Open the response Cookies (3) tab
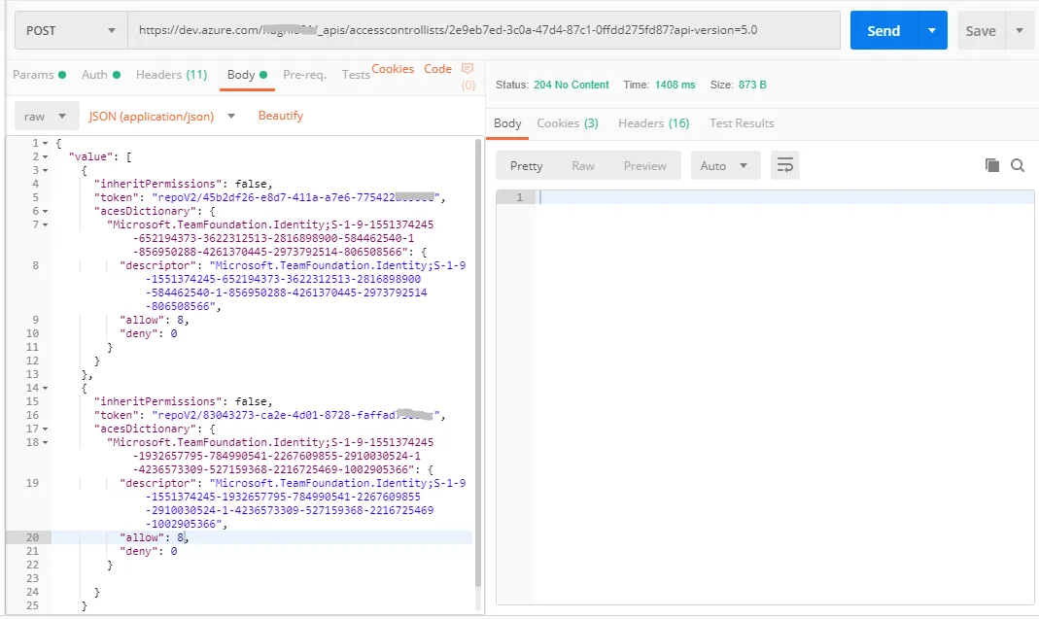 tap(568, 123)
